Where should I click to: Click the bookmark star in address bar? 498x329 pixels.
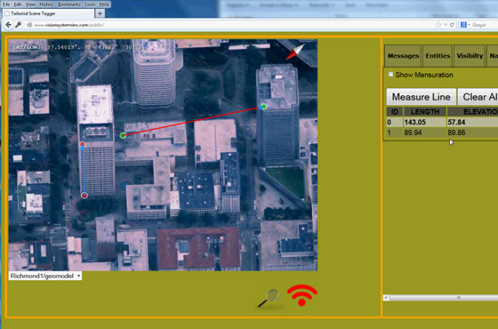pyautogui.click(x=438, y=25)
